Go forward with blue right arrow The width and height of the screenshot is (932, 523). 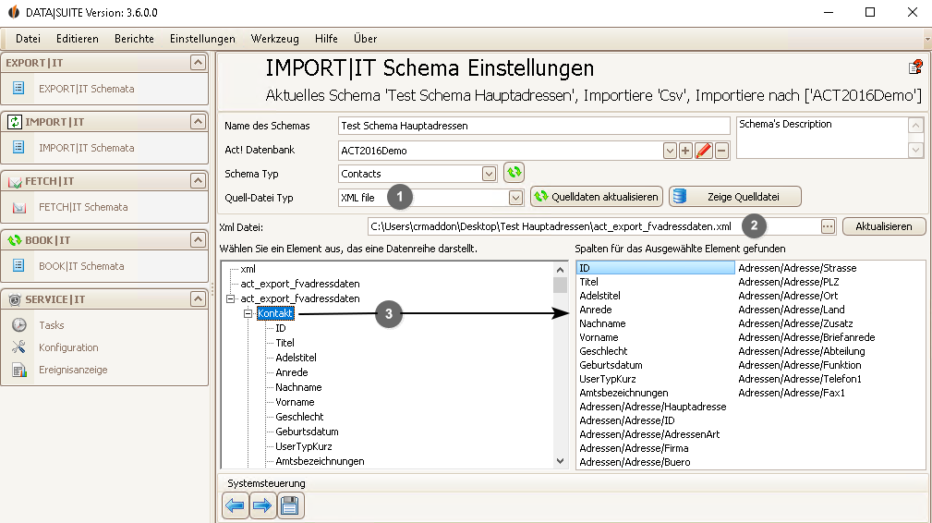point(262,505)
